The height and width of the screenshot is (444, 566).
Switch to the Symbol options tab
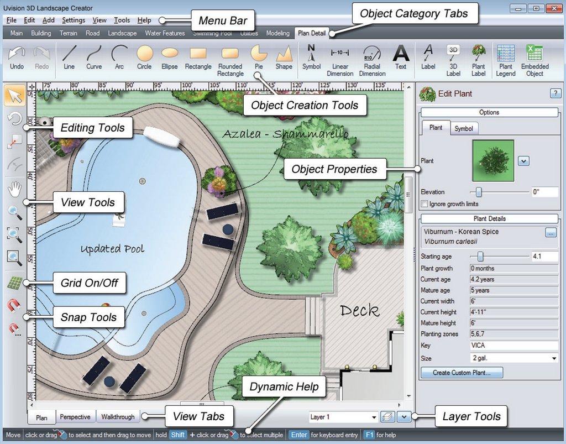click(464, 128)
